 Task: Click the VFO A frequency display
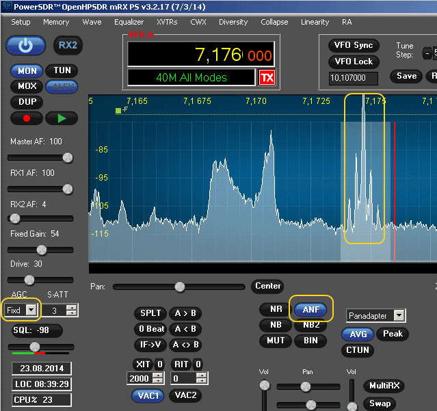click(x=200, y=54)
